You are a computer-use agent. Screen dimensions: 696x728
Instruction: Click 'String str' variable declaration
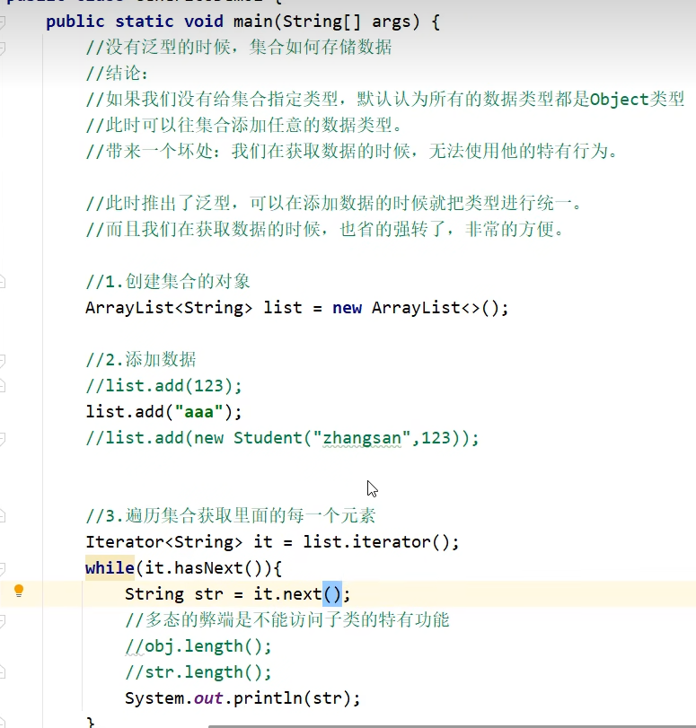(173, 594)
